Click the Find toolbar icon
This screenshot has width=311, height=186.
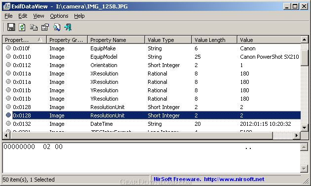click(x=57, y=27)
